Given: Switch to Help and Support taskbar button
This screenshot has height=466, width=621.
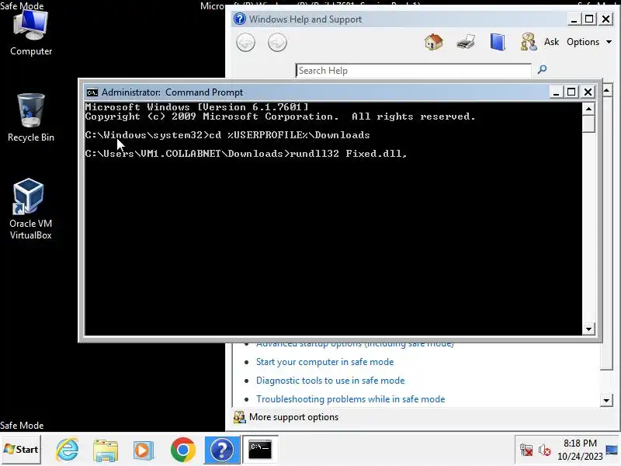Looking at the screenshot, I should pyautogui.click(x=222, y=450).
